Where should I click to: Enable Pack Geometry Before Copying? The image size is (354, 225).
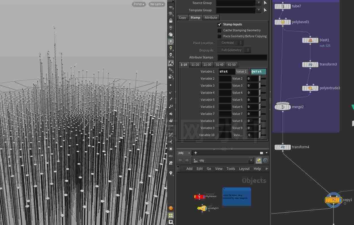(x=219, y=36)
